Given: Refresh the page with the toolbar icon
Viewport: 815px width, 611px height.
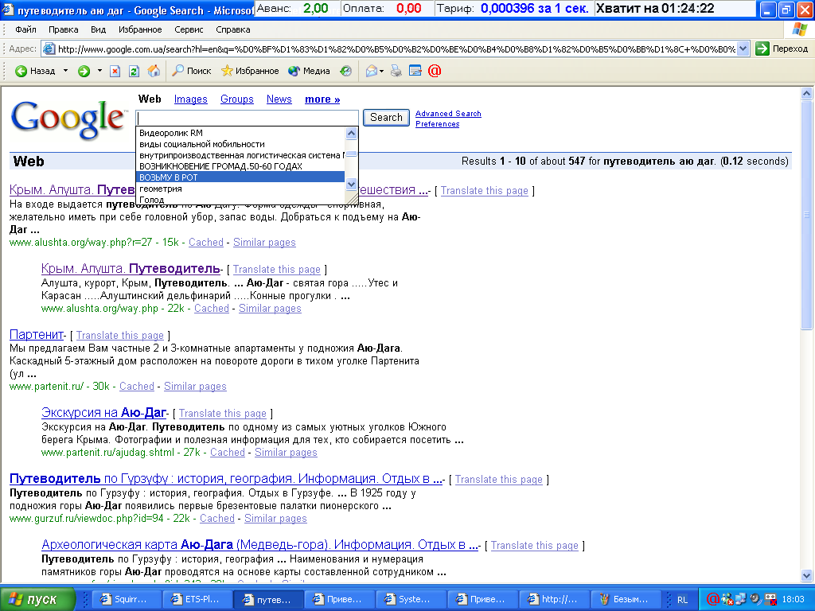Looking at the screenshot, I should pyautogui.click(x=135, y=71).
